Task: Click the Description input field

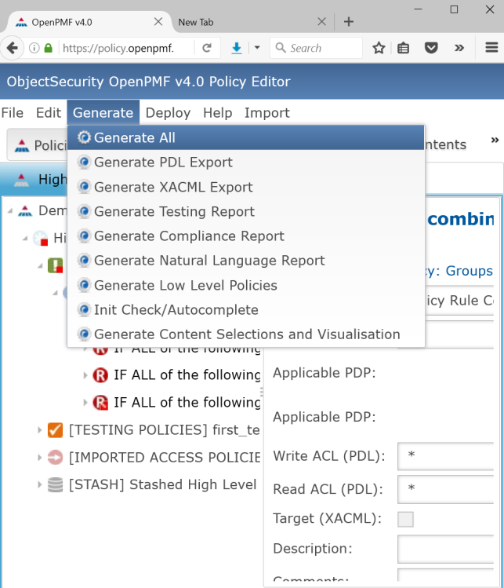Action: coord(445,549)
